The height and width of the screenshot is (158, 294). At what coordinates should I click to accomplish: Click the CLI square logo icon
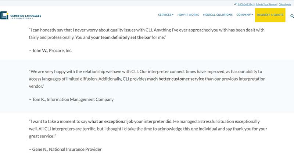(4, 15)
